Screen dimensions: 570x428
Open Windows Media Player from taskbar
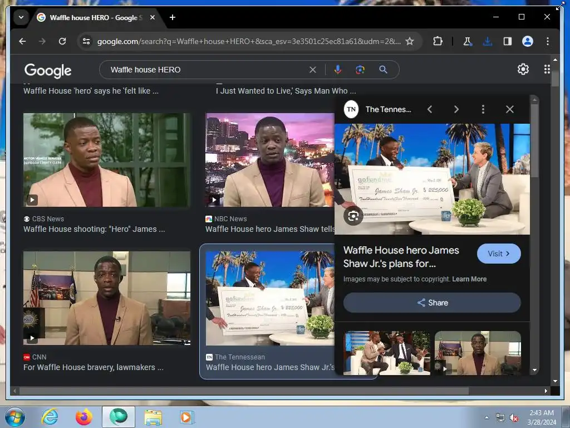[187, 417]
